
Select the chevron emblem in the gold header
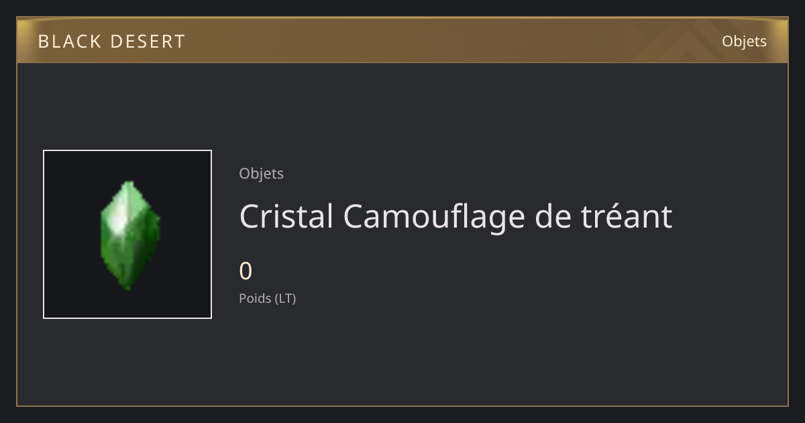[678, 42]
